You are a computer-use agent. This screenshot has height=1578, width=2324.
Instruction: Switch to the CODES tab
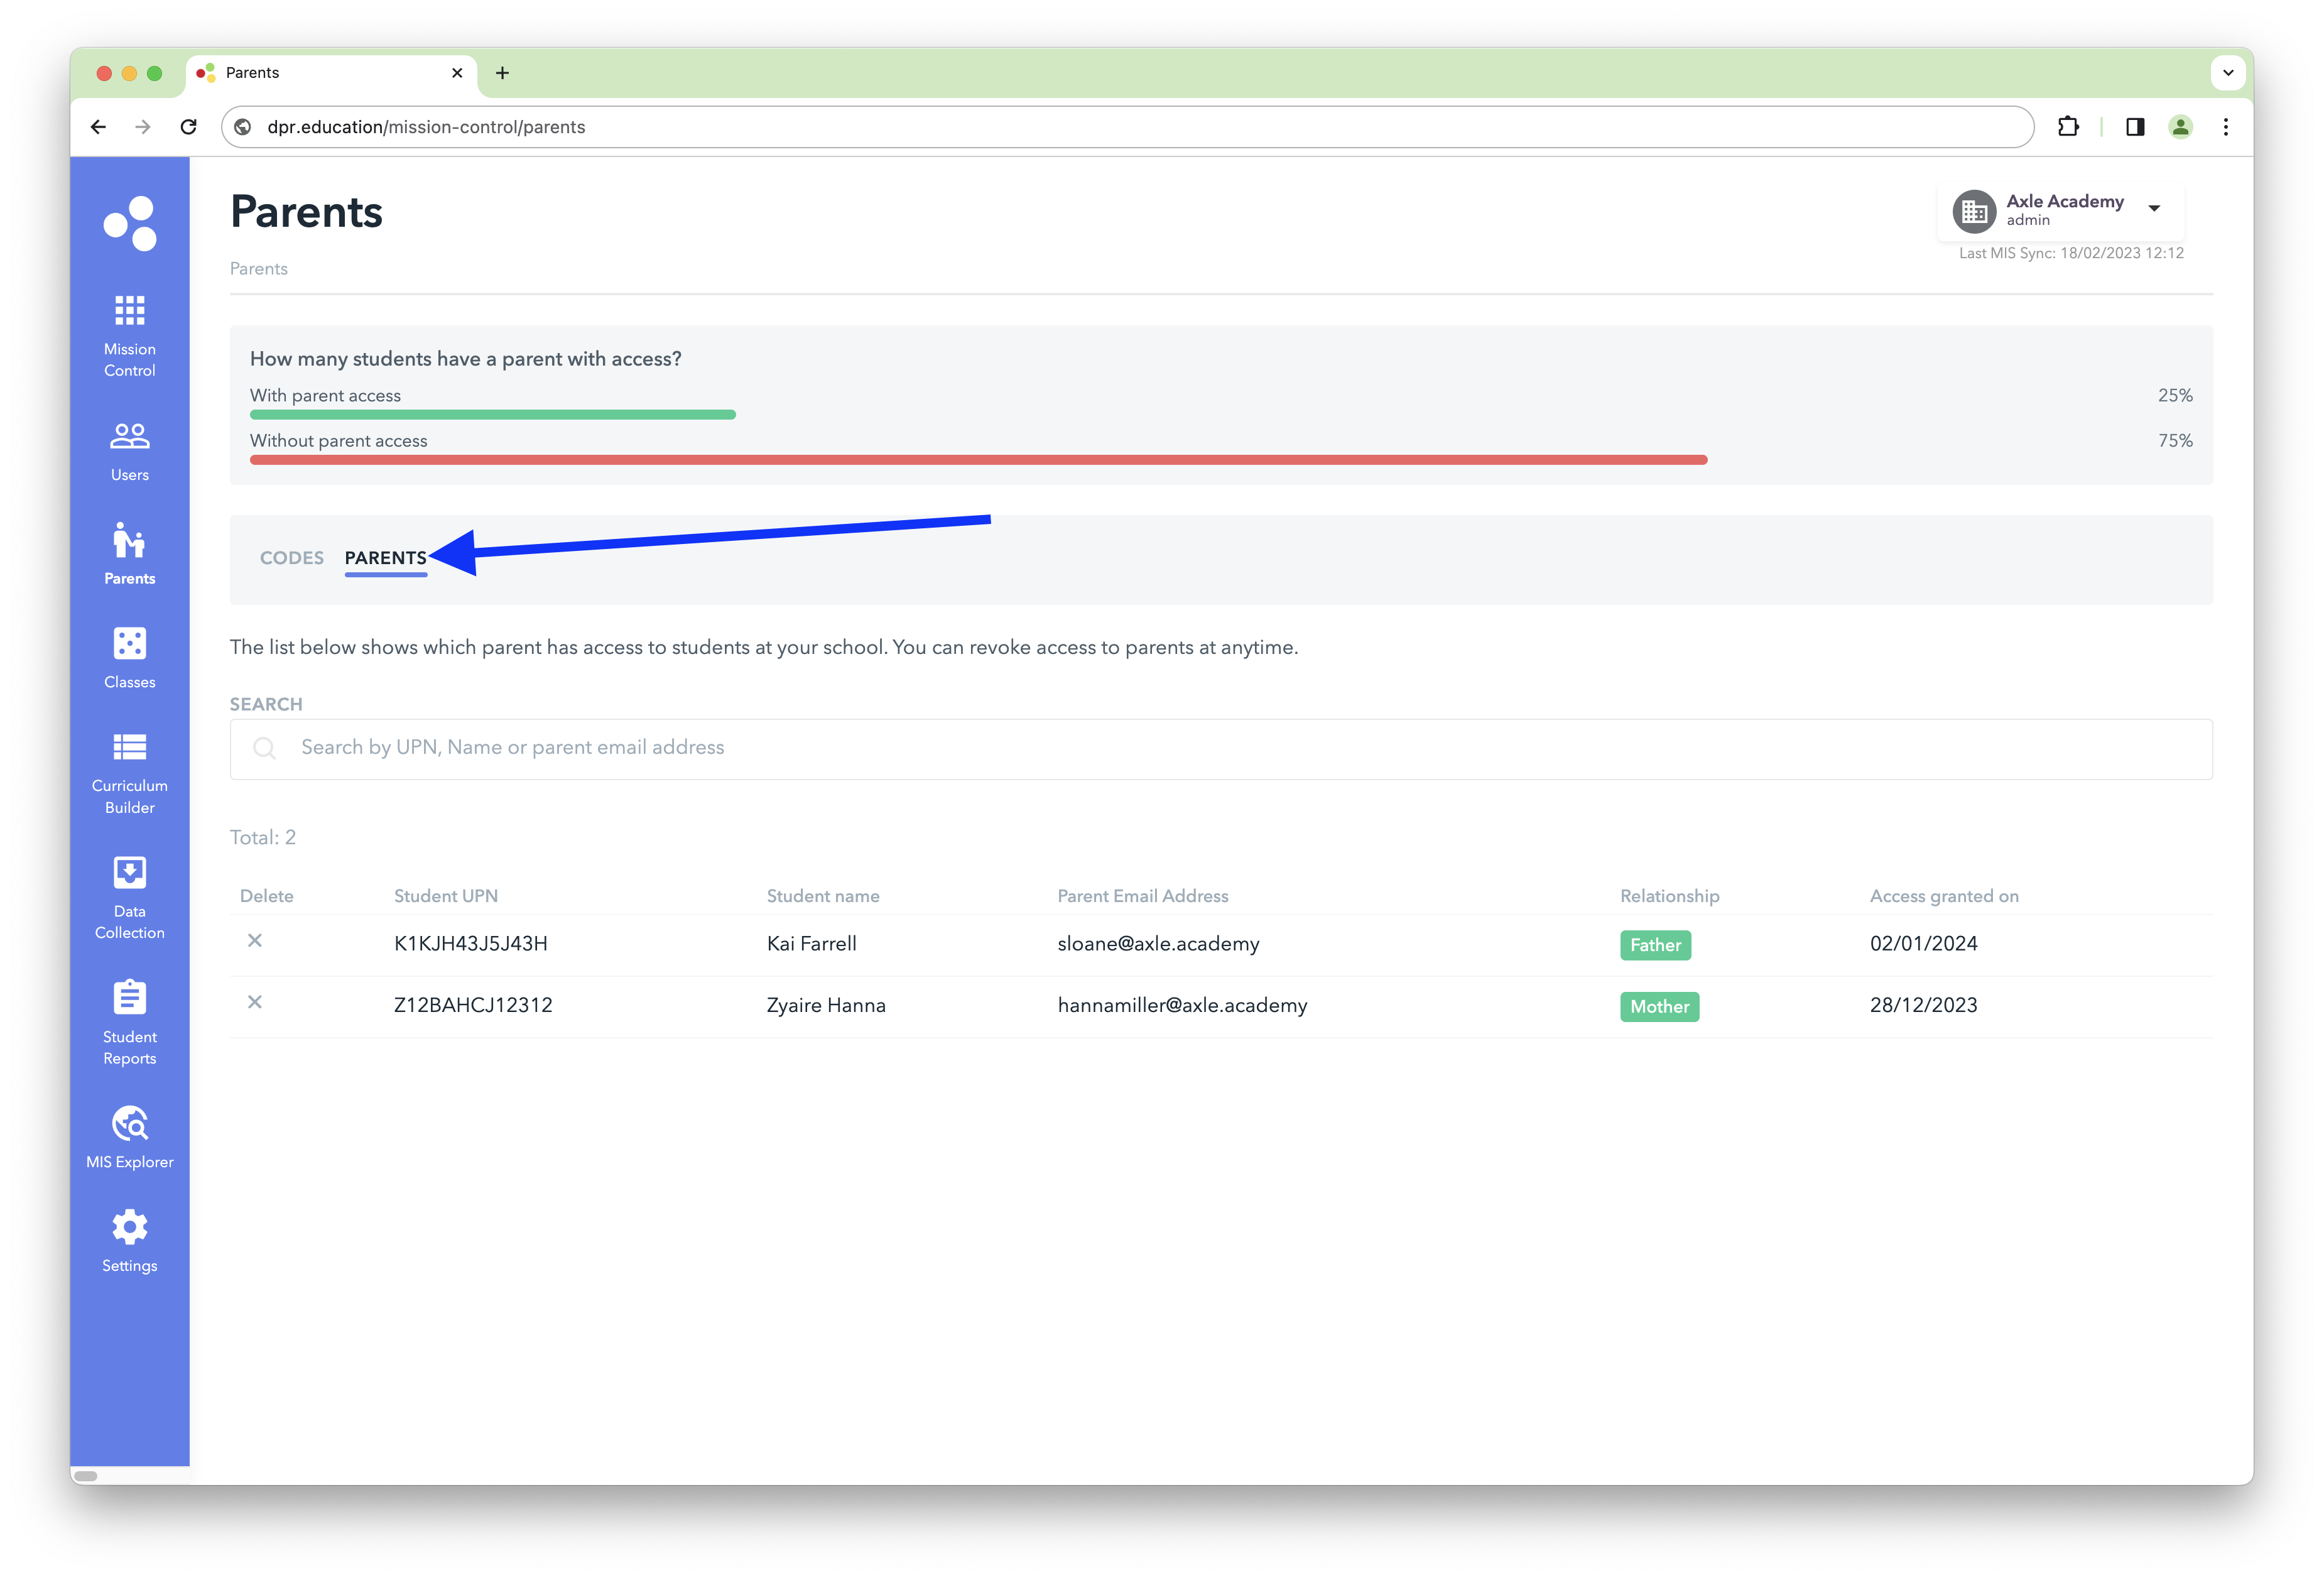tap(291, 558)
